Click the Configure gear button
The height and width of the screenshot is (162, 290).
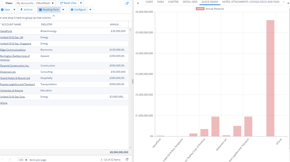tap(78, 10)
